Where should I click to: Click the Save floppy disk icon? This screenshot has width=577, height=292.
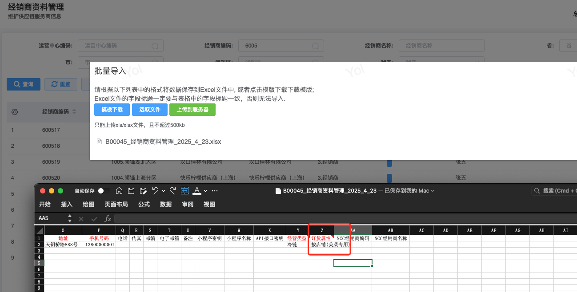point(131,191)
